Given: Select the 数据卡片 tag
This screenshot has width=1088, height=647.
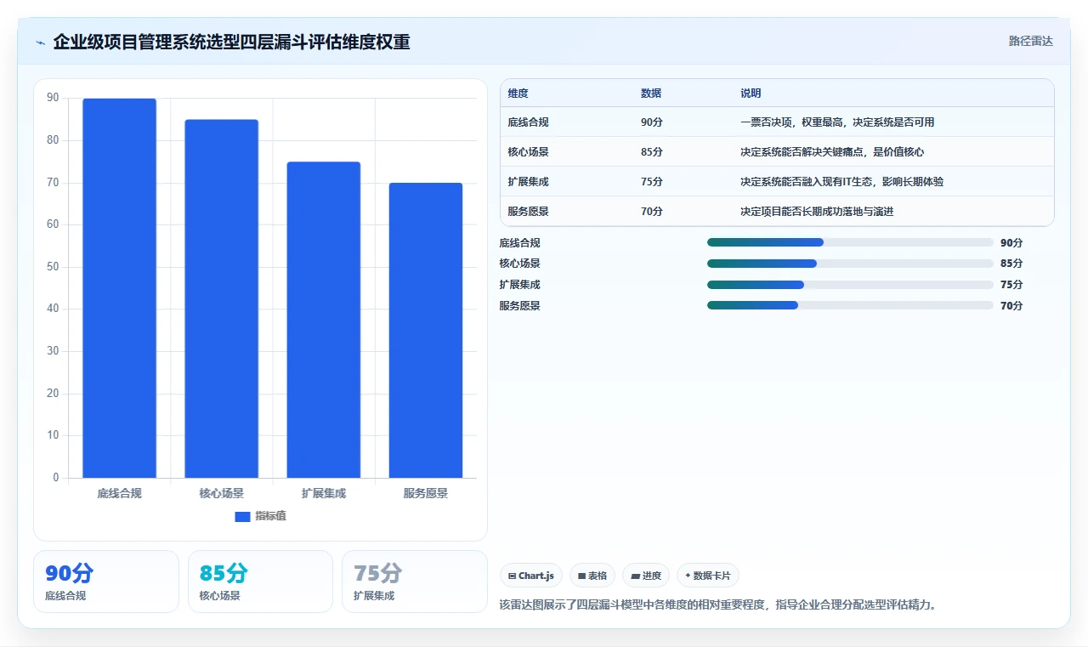Looking at the screenshot, I should pyautogui.click(x=708, y=576).
